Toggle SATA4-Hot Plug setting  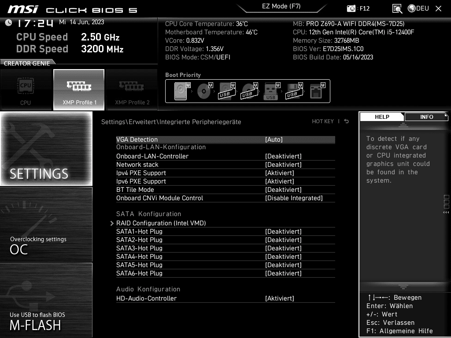tap(225, 257)
